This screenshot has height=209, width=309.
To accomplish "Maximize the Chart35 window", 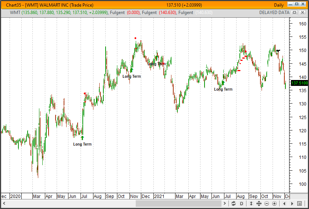I will [297, 4].
